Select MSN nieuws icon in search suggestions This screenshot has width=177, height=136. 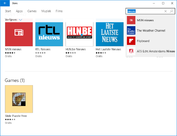[x=131, y=20]
